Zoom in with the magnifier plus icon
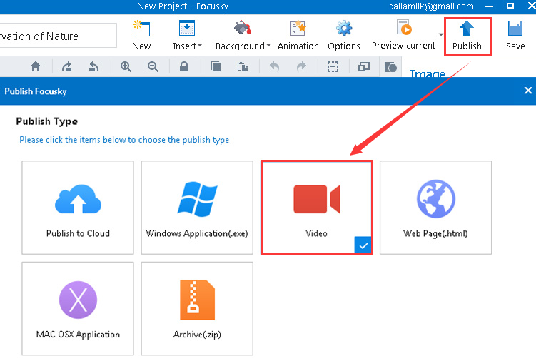This screenshot has width=536, height=361. [x=126, y=67]
